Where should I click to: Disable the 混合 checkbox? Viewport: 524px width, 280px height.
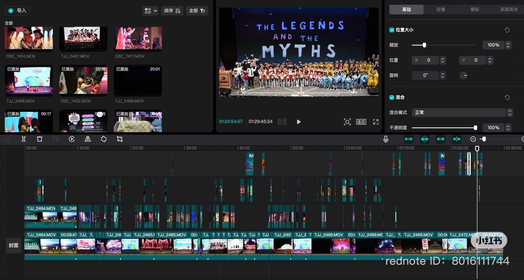coord(391,97)
